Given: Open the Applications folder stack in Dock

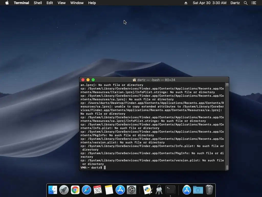Looking at the screenshot, I should click(187, 190).
